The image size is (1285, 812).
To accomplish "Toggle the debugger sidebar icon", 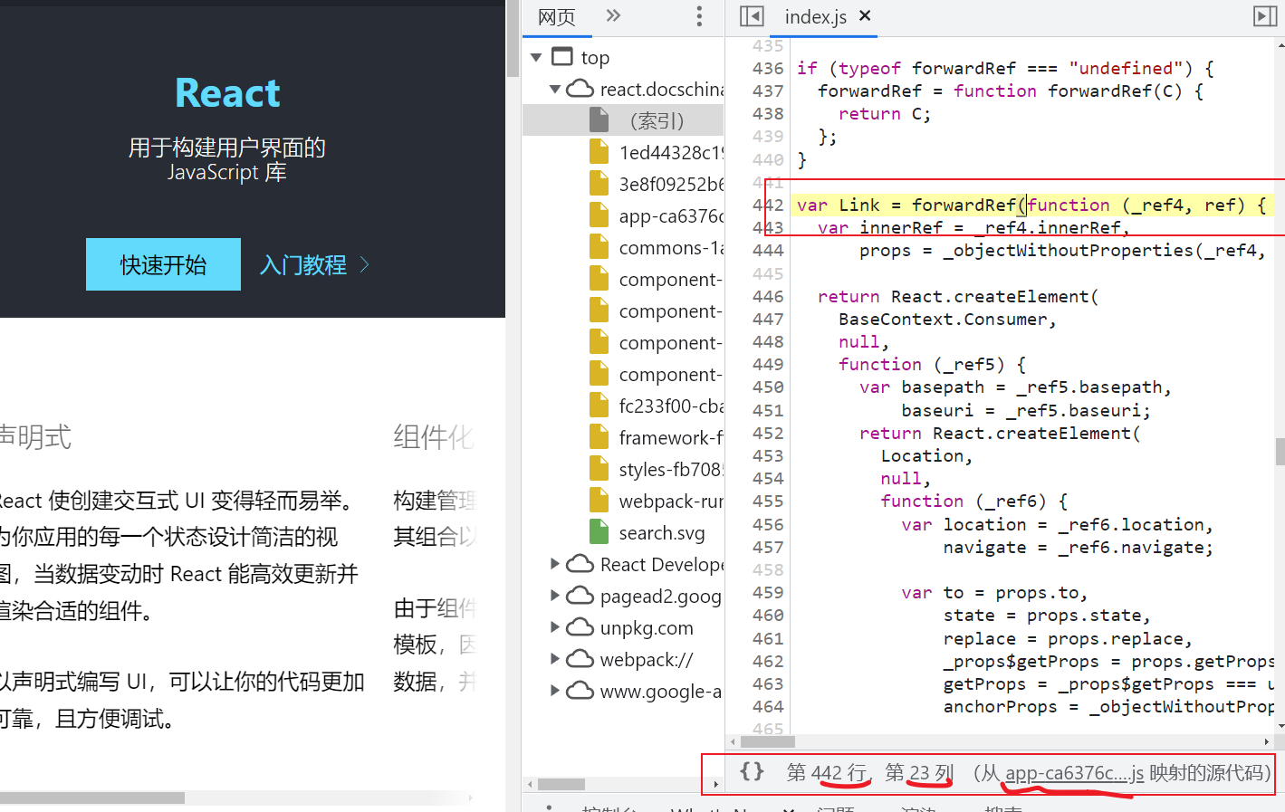I will pyautogui.click(x=1265, y=16).
